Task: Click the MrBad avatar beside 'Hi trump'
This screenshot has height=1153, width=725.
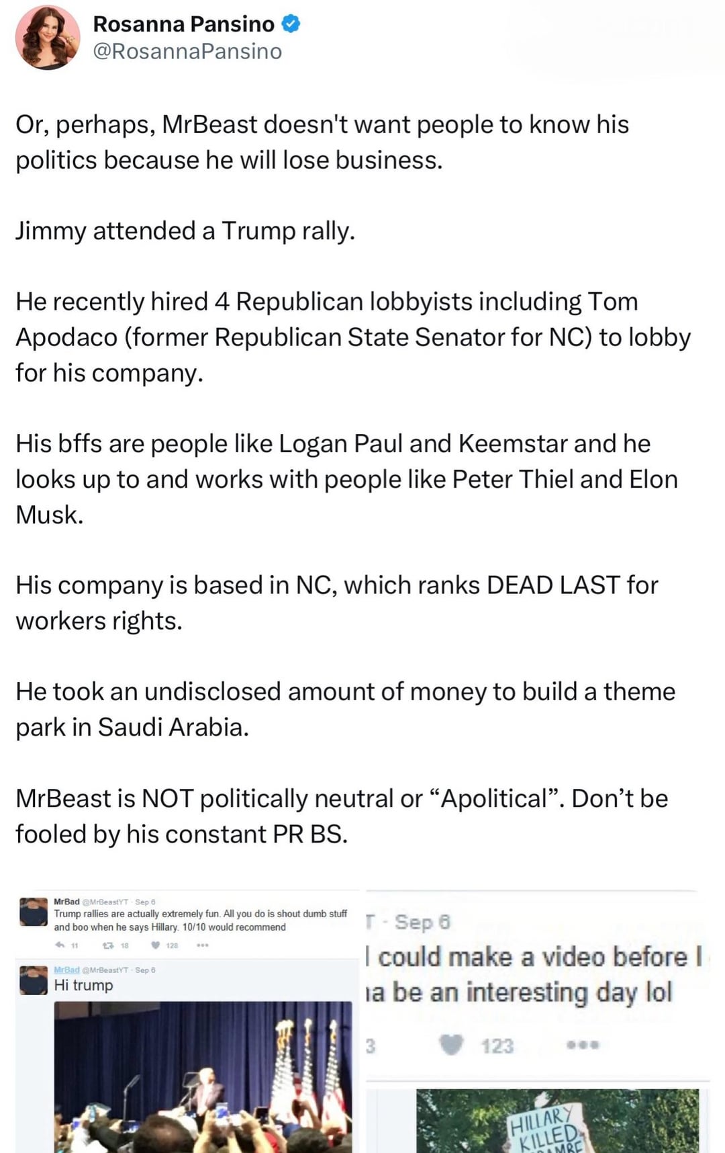Action: point(34,980)
